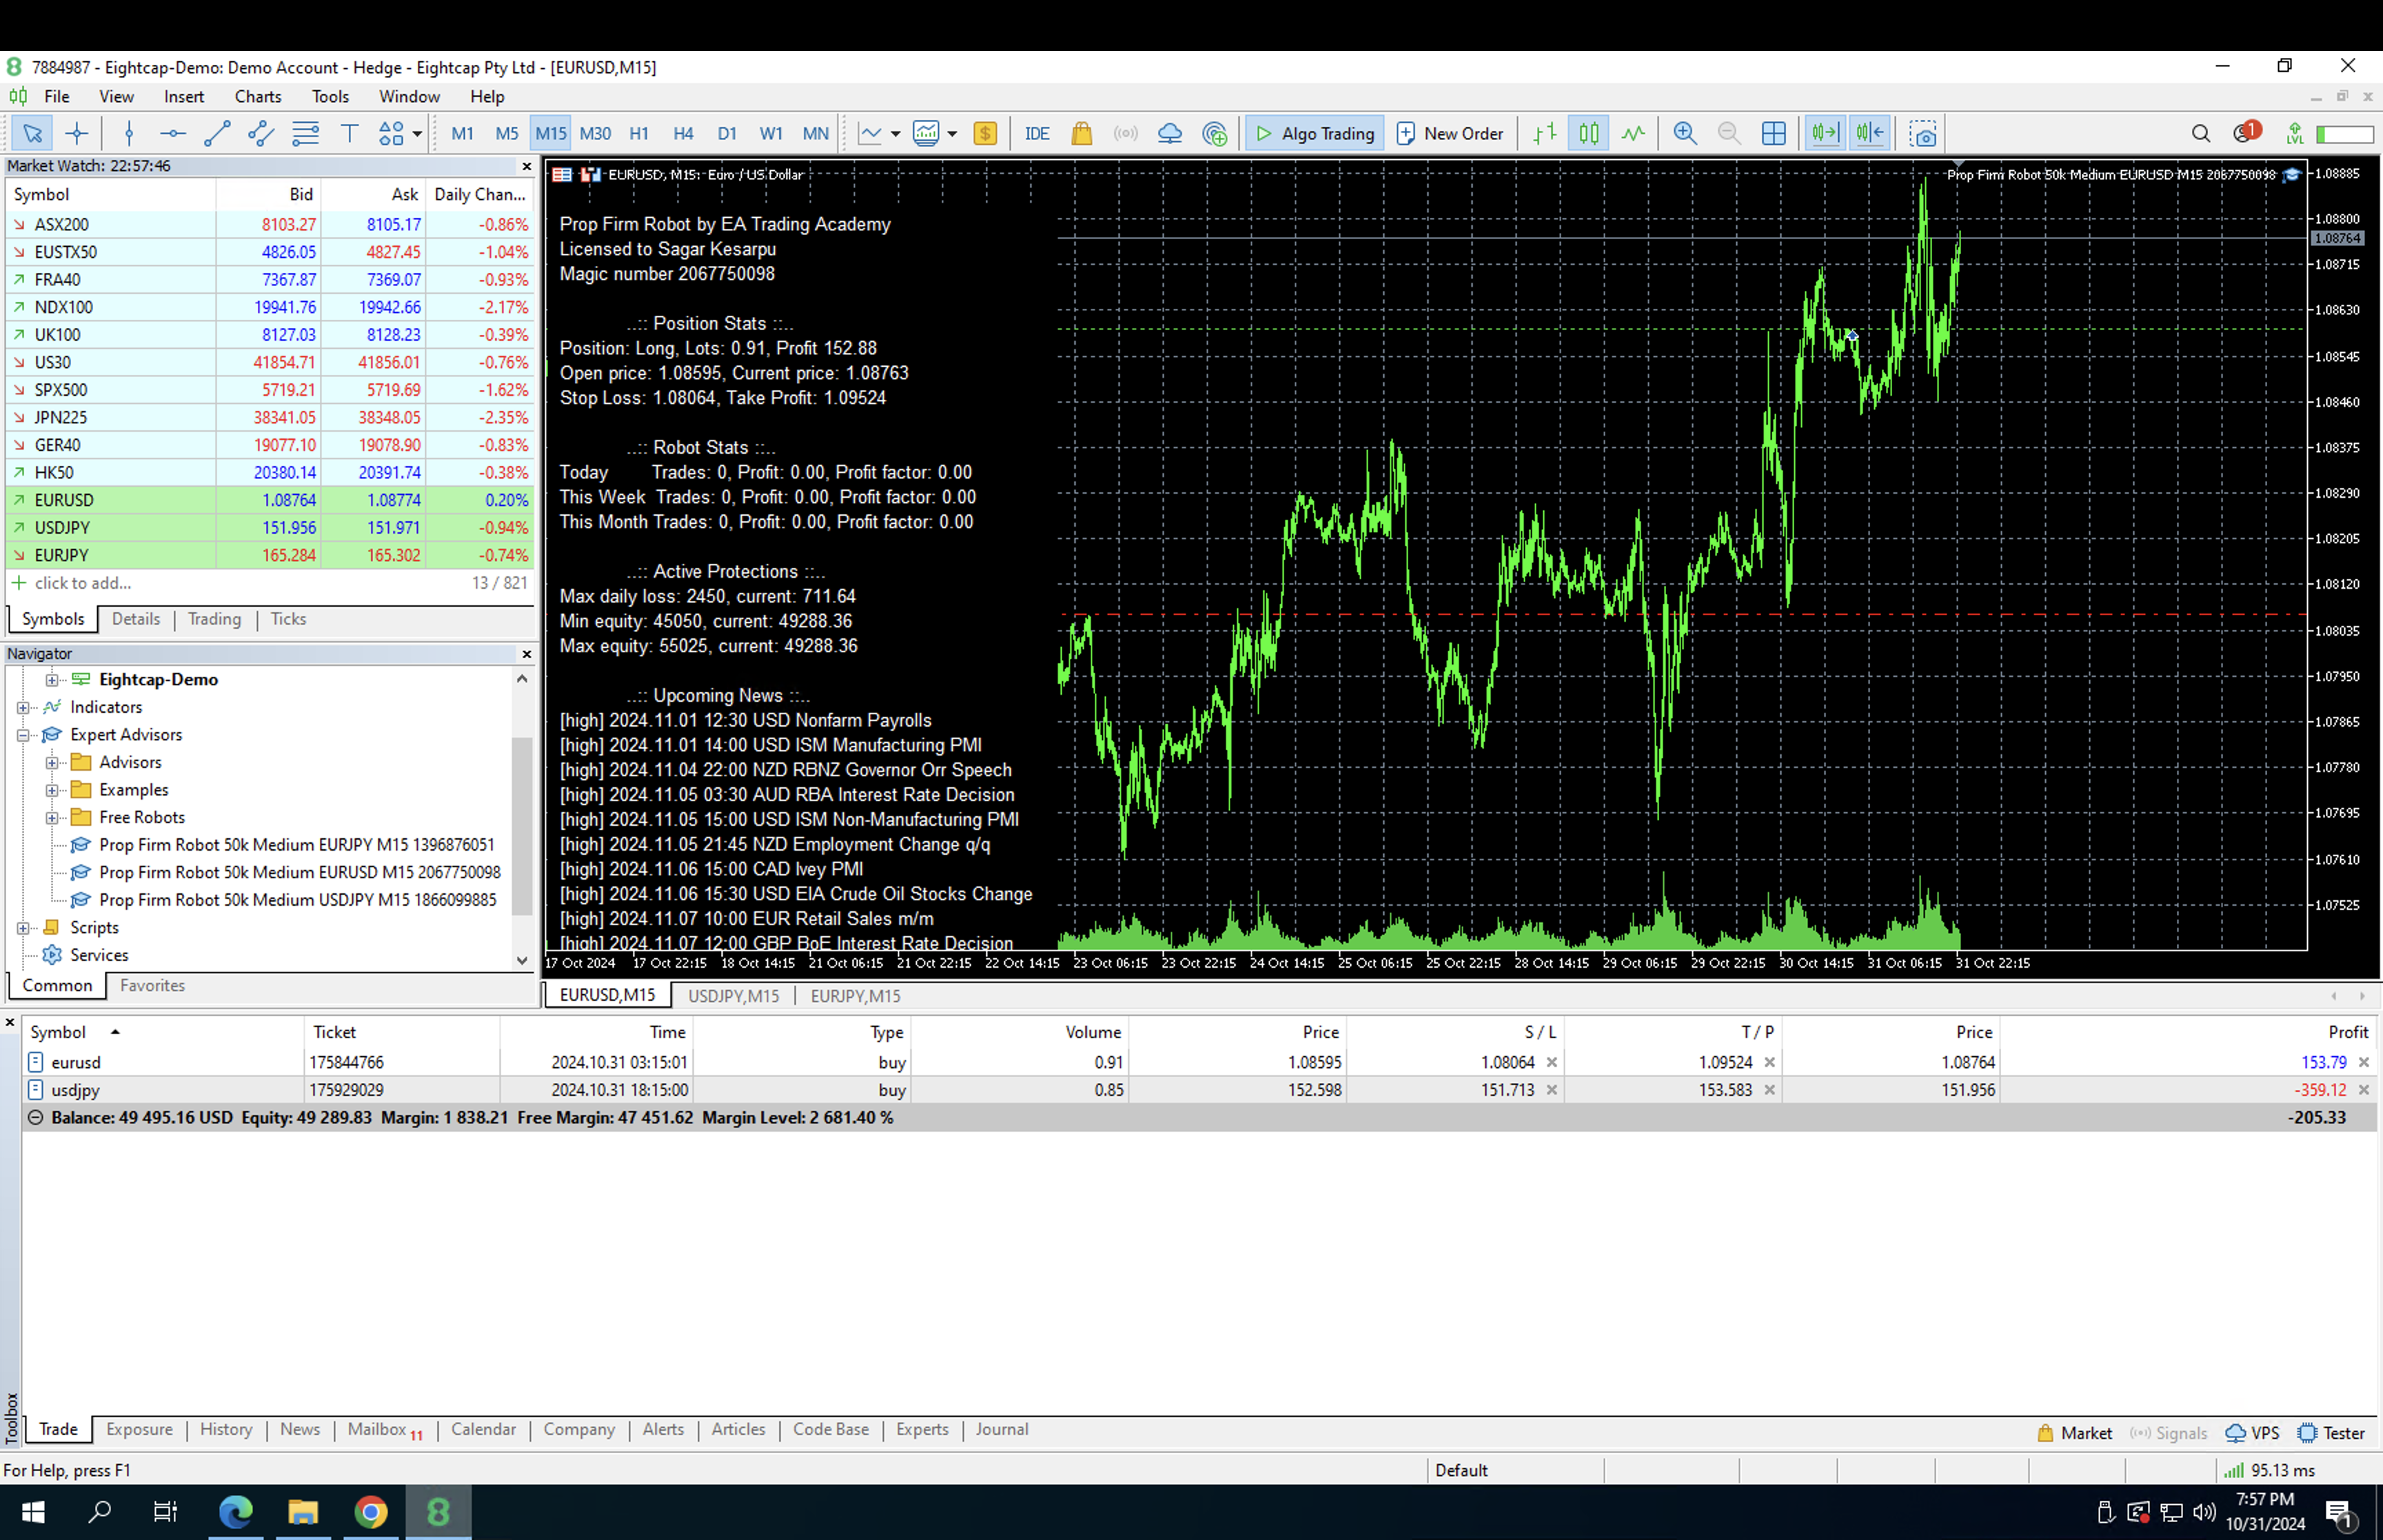The height and width of the screenshot is (1540, 2383).
Task: Open the shapes objects dropdown arrow
Action: click(x=417, y=134)
